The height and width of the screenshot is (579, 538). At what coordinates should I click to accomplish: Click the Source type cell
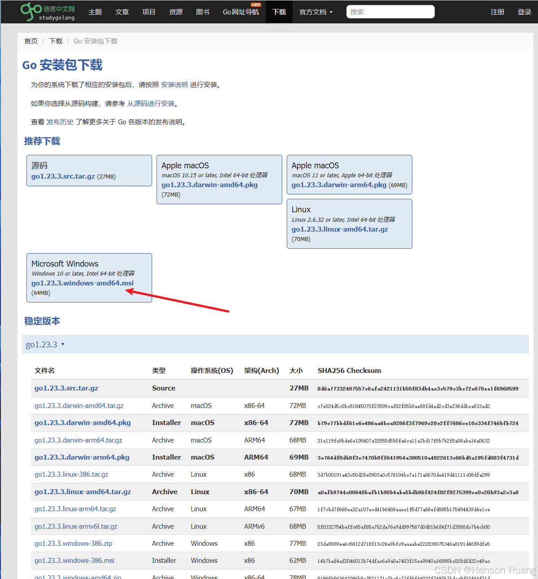[x=164, y=388]
